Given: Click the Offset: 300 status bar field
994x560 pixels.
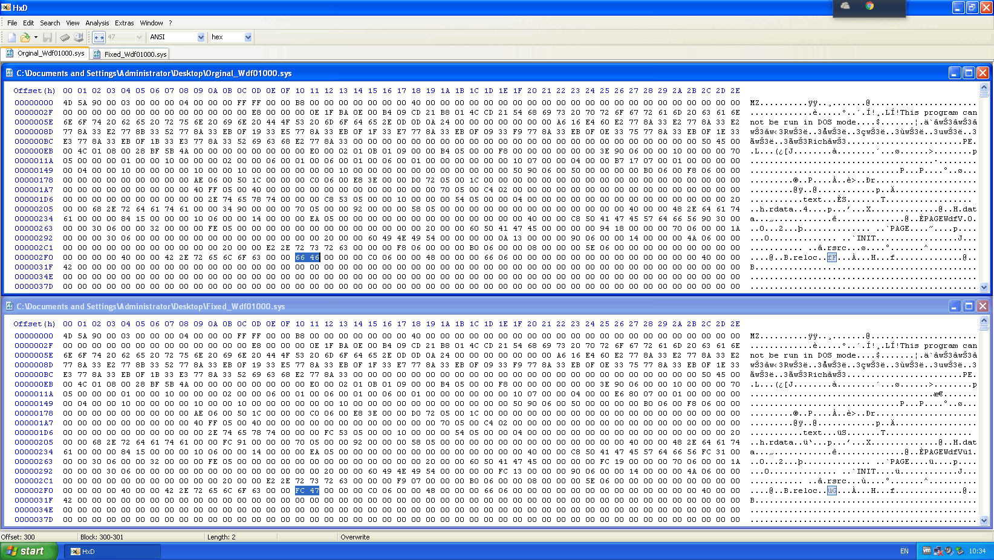Looking at the screenshot, I should [39, 537].
